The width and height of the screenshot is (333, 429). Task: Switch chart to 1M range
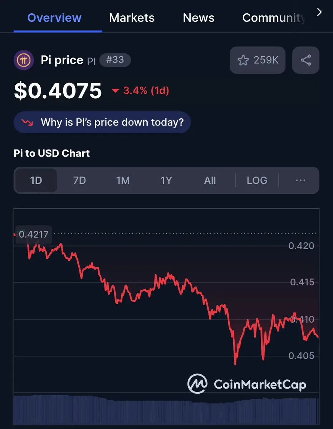click(x=123, y=181)
